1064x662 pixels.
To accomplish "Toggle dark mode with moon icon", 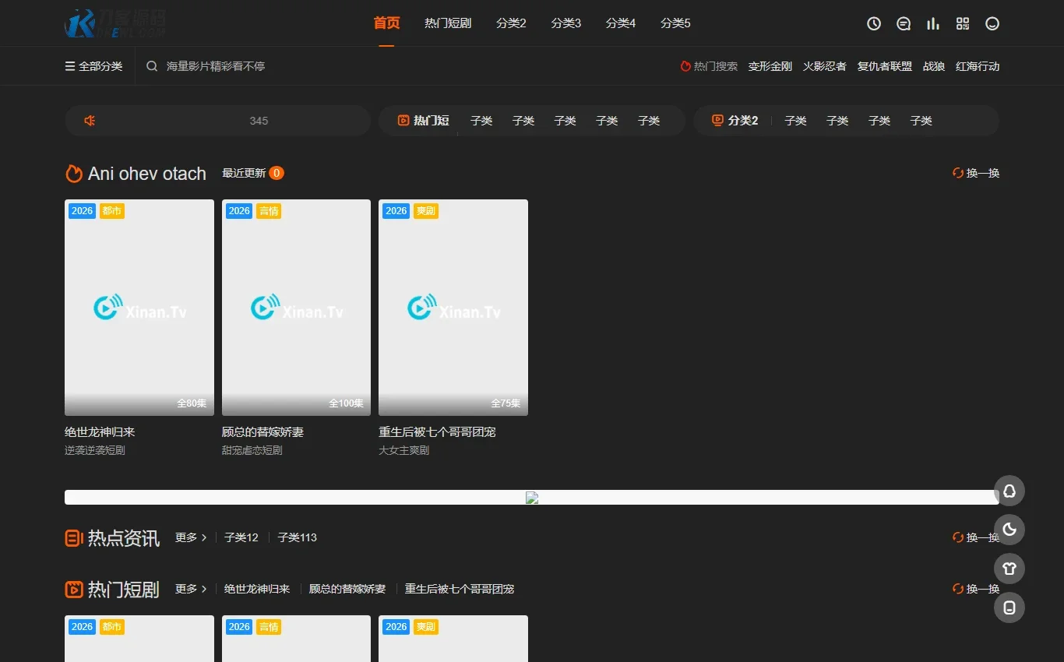I will [x=1009, y=530].
